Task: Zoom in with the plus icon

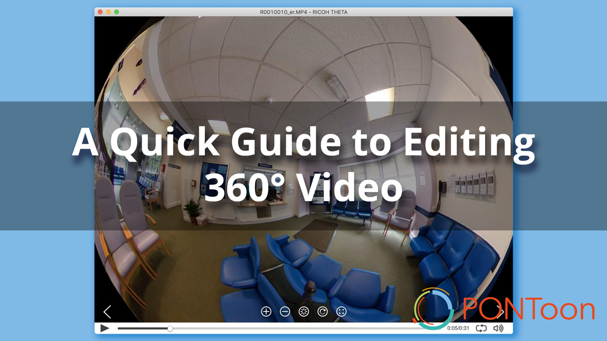Action: coord(266,312)
